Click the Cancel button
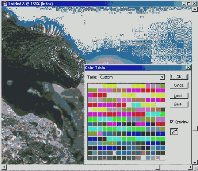The height and width of the screenshot is (171, 198). (179, 85)
